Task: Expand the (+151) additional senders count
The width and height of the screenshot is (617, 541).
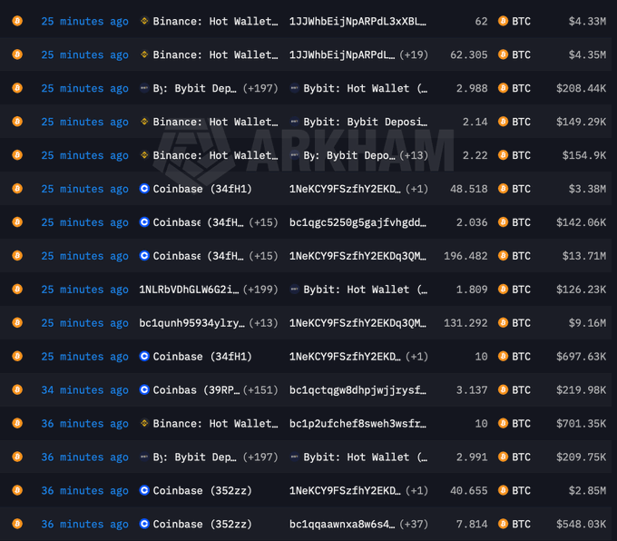Action: click(x=260, y=390)
